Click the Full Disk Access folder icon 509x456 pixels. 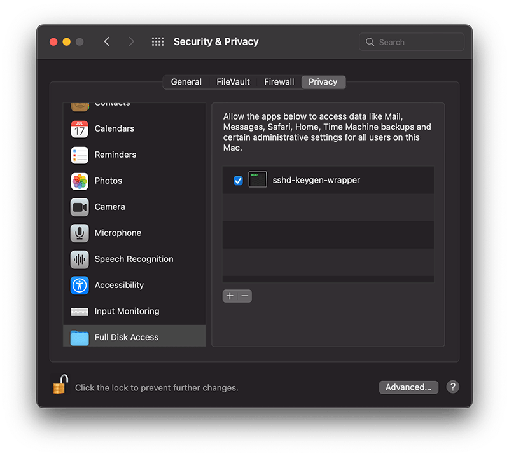[x=80, y=338]
